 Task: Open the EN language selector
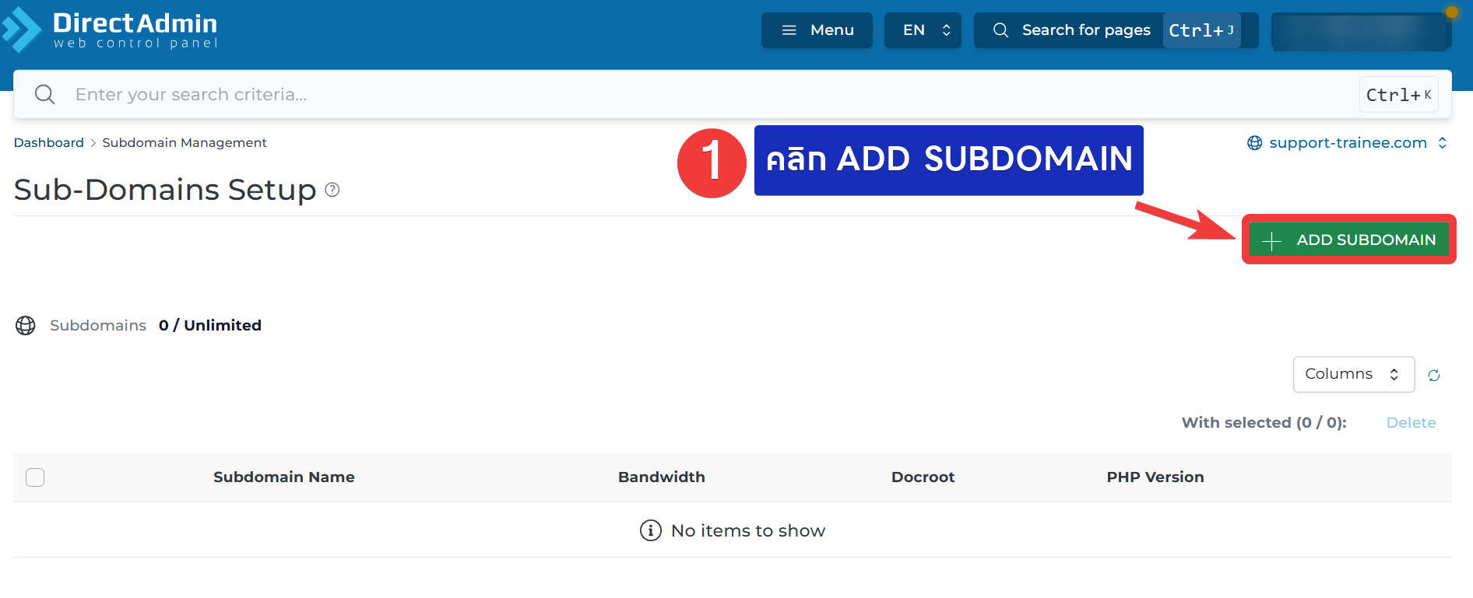click(923, 30)
